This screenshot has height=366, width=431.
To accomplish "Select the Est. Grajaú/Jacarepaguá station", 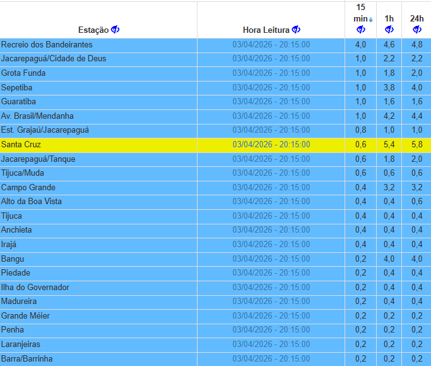I will [45, 130].
